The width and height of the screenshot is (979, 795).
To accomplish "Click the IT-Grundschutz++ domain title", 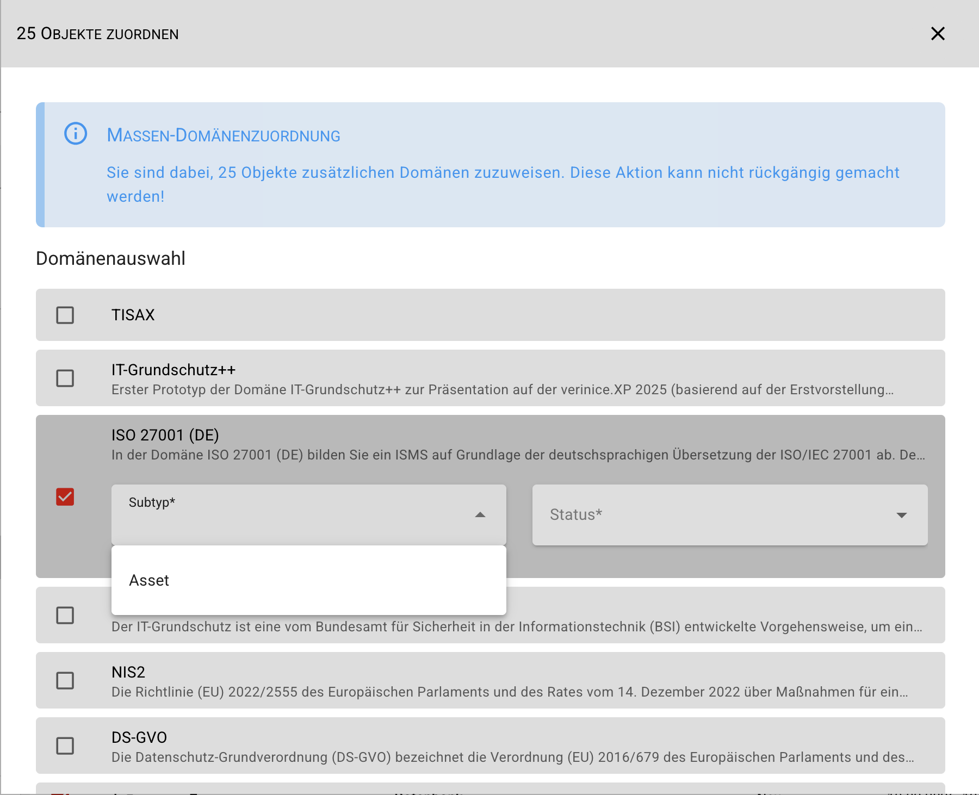I will (x=174, y=370).
